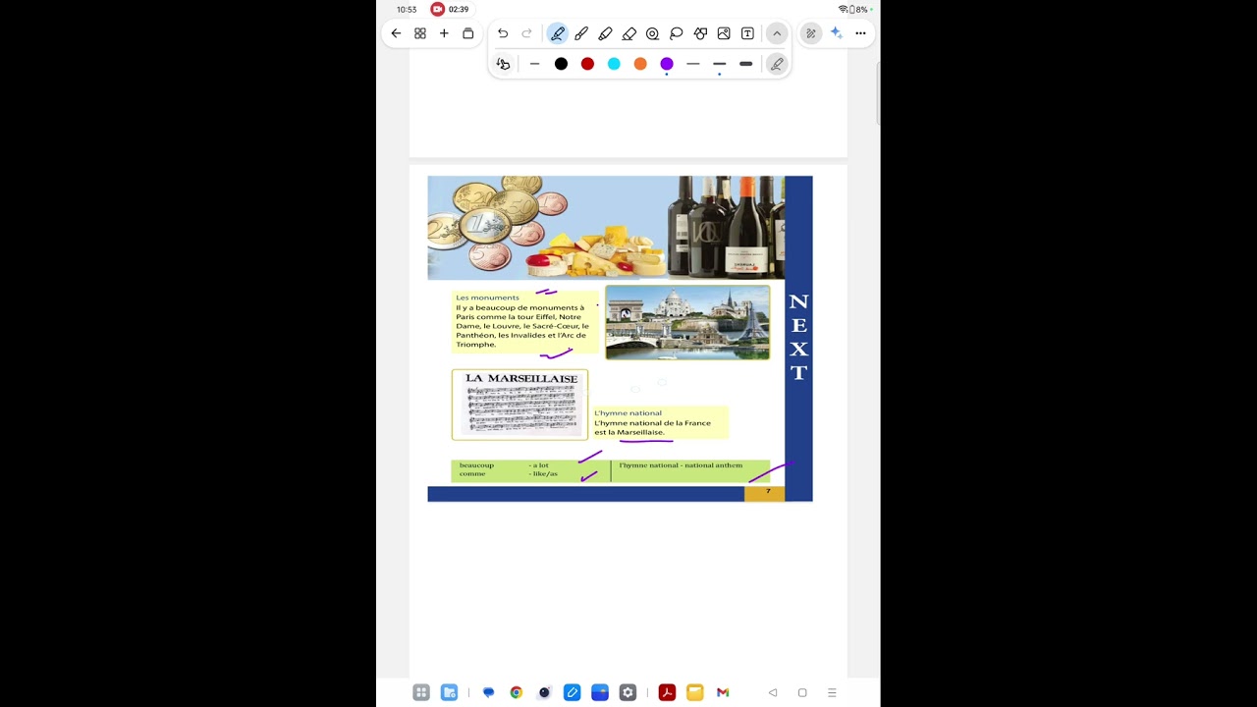The image size is (1257, 707).
Task: Select the Lasso selection tool
Action: click(x=677, y=33)
